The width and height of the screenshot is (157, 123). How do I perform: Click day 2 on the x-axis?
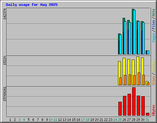[15, 120]
